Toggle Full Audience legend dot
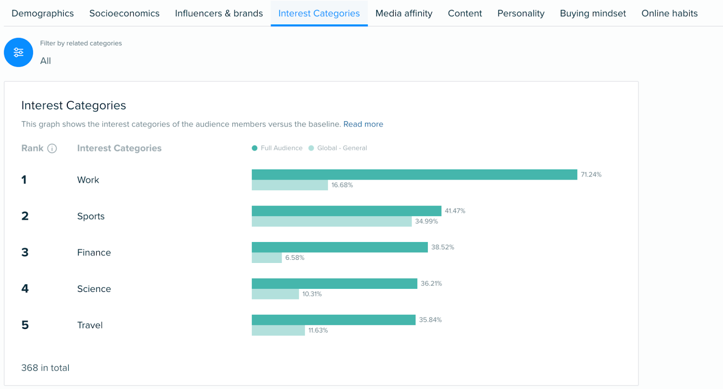The image size is (723, 389). [255, 148]
